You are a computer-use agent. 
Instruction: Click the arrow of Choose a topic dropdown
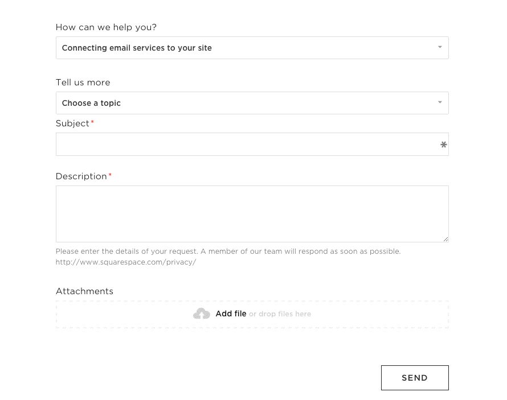tap(440, 102)
